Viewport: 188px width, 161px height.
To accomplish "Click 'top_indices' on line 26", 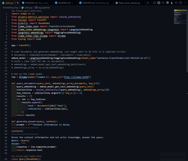I will (24, 93).
